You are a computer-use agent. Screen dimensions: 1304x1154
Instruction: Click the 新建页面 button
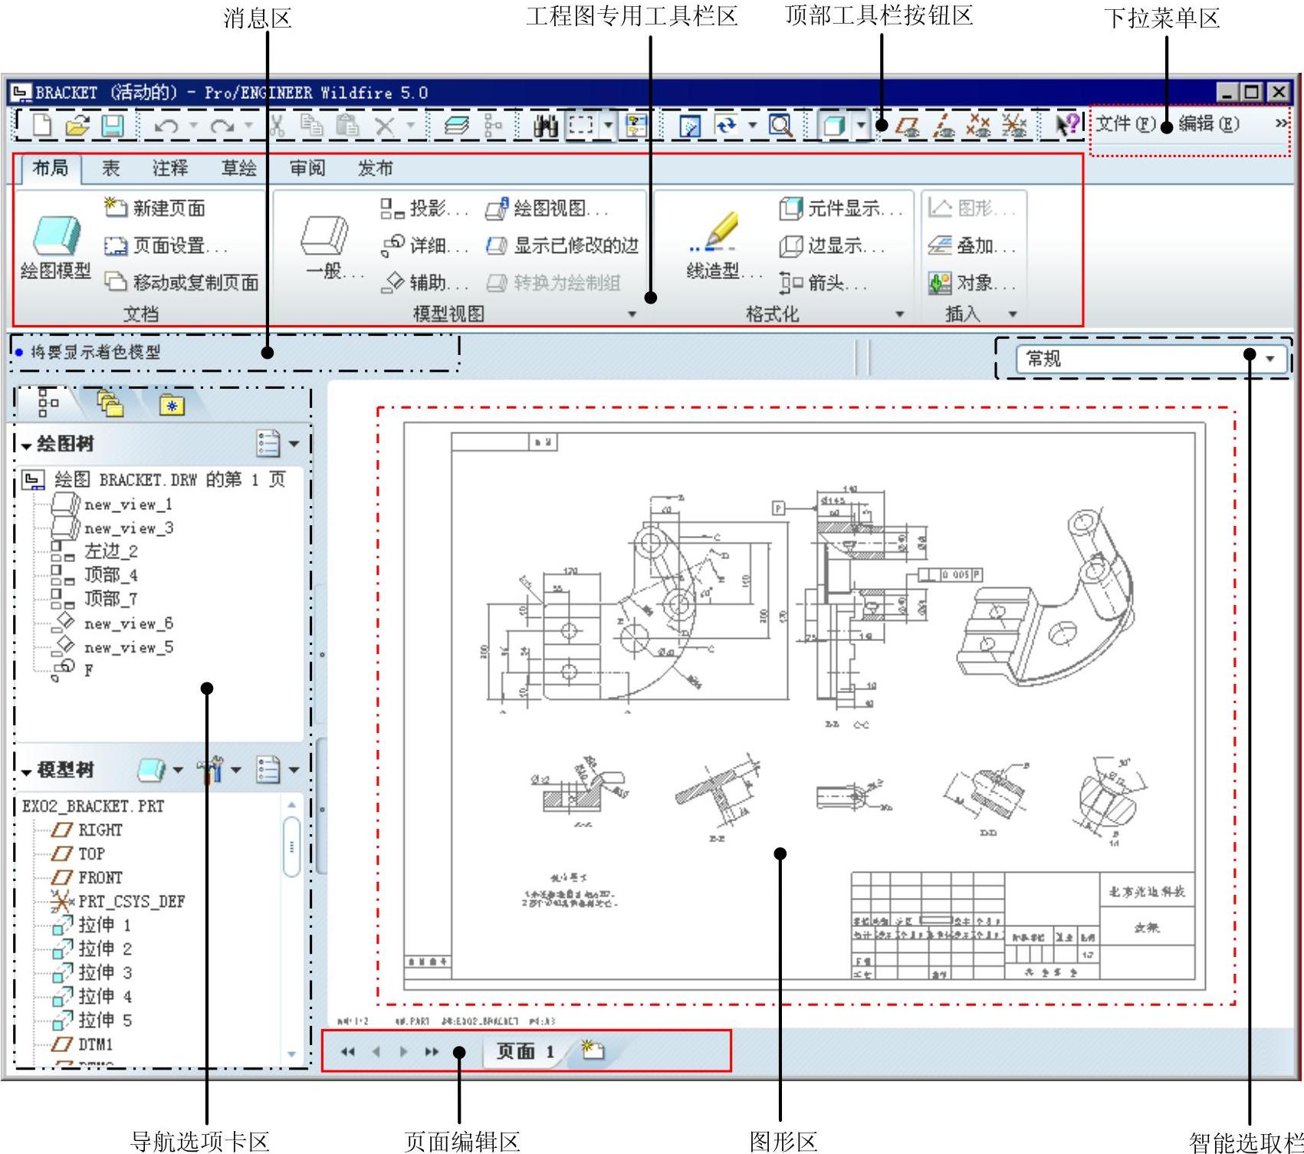155,208
